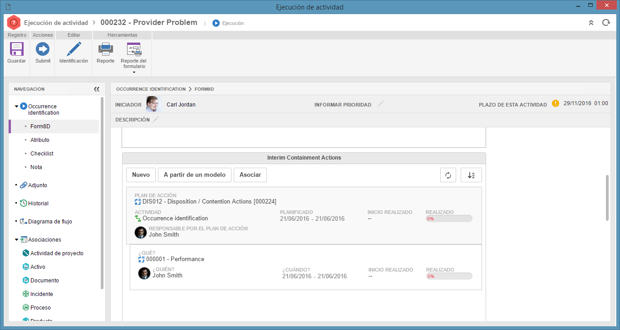
Task: Click the refresh icon at top right
Action: point(605,23)
